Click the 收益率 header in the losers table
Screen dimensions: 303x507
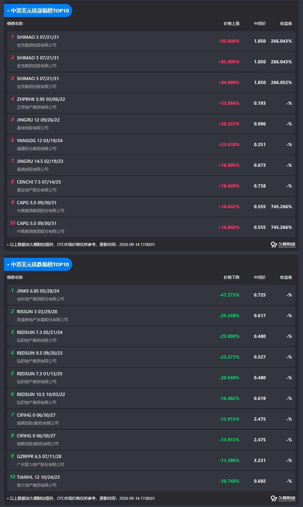(x=286, y=277)
